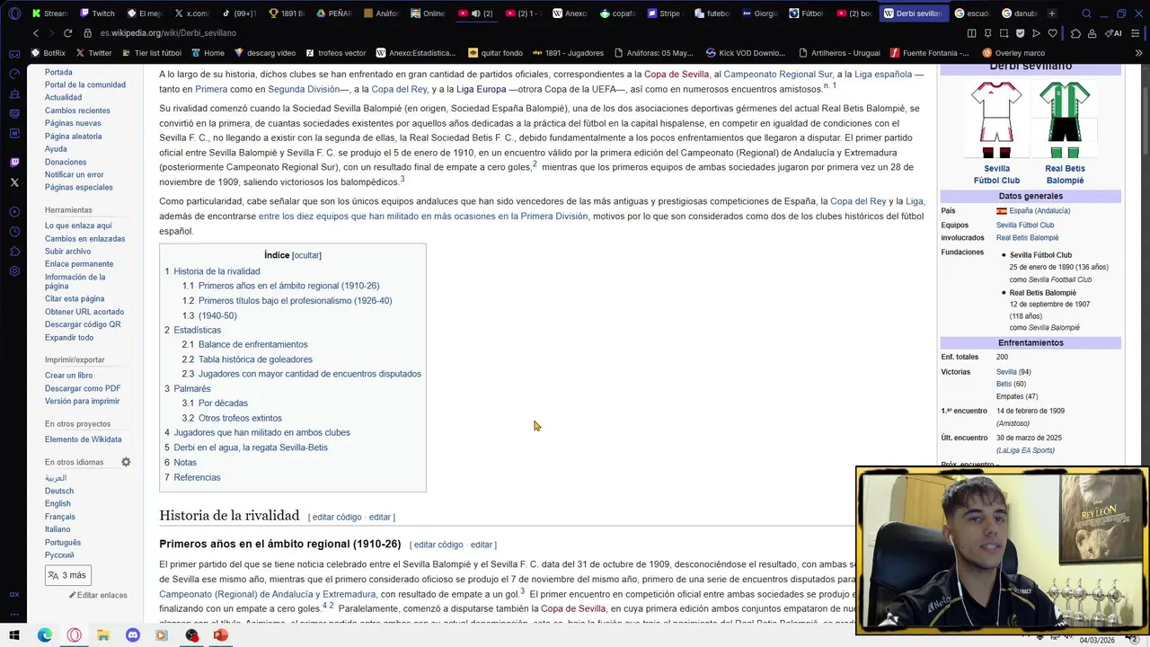
Task: Open Microsoft Edge from taskbar
Action: [45, 635]
